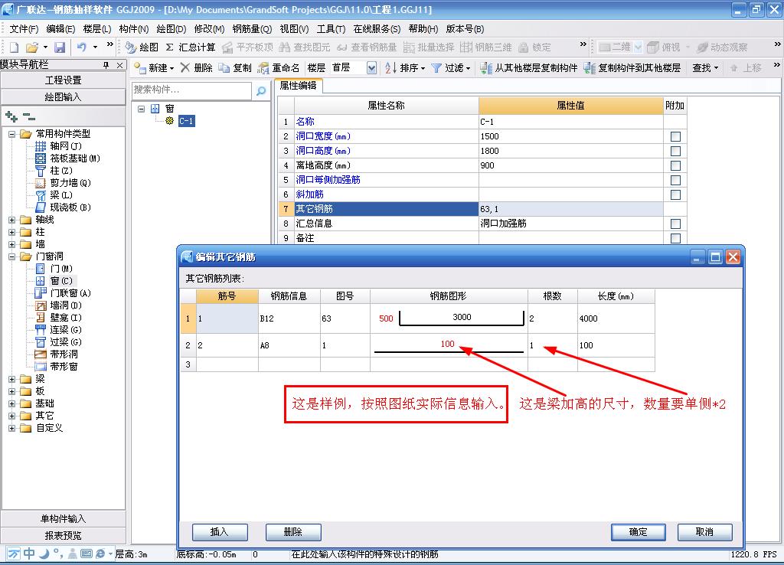Tick the 附加 checkbox for 洞口高度
The height and width of the screenshot is (565, 784).
tap(675, 151)
